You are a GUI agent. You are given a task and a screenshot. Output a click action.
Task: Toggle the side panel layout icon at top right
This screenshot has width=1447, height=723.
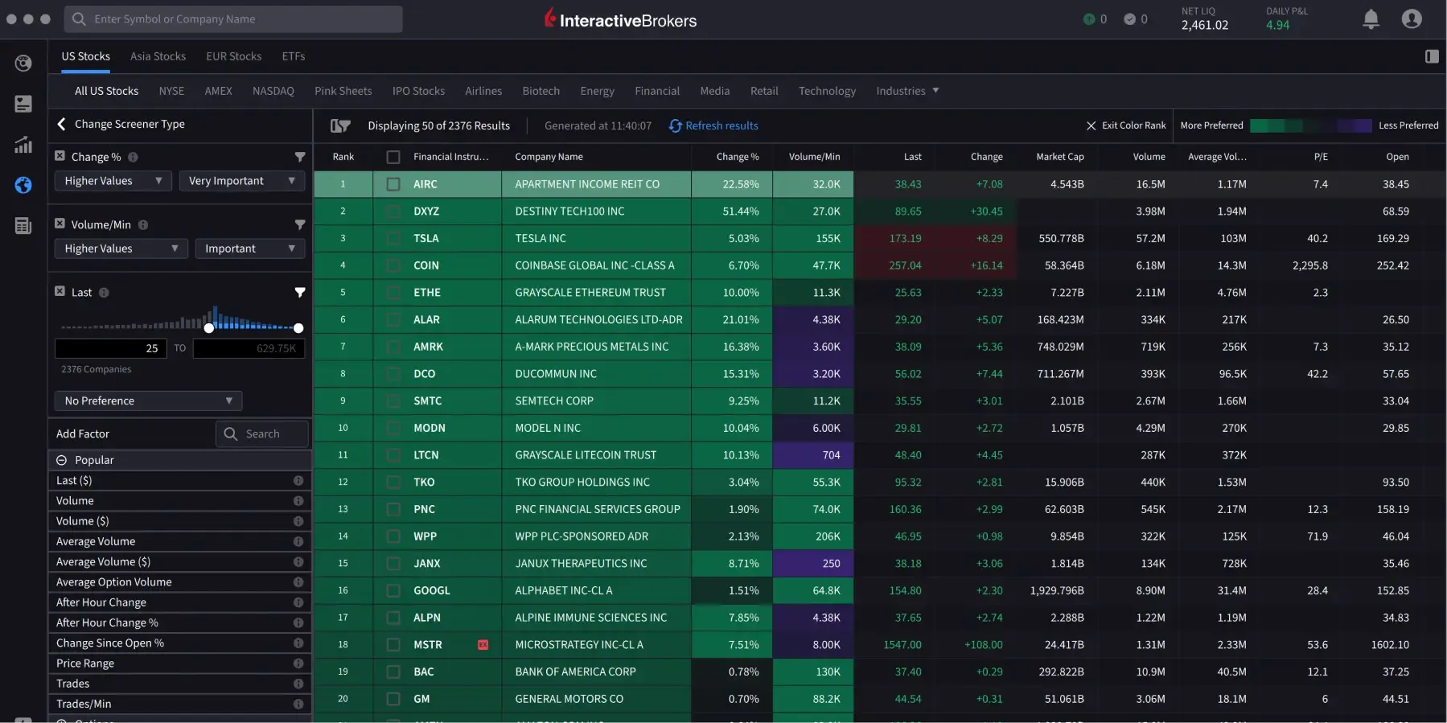(x=1432, y=56)
